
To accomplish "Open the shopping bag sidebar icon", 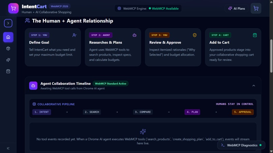I will point(8,71).
